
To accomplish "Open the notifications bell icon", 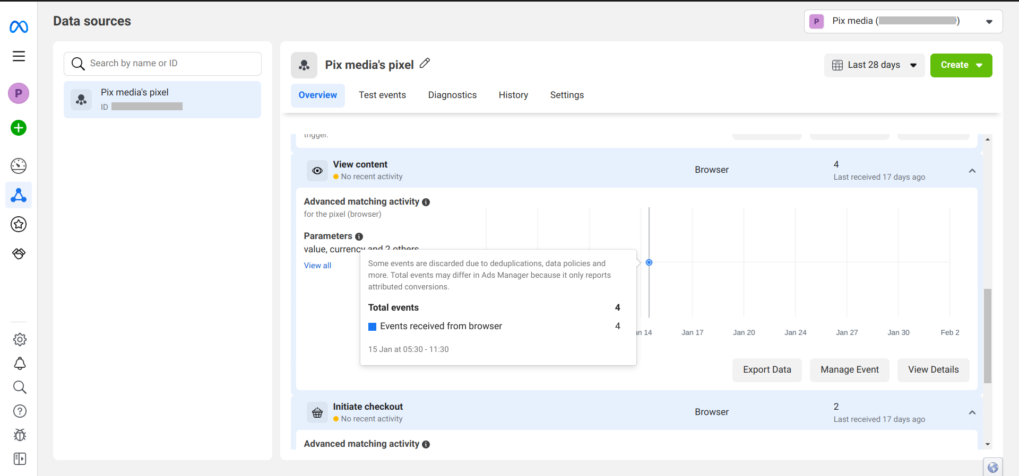I will coord(20,364).
